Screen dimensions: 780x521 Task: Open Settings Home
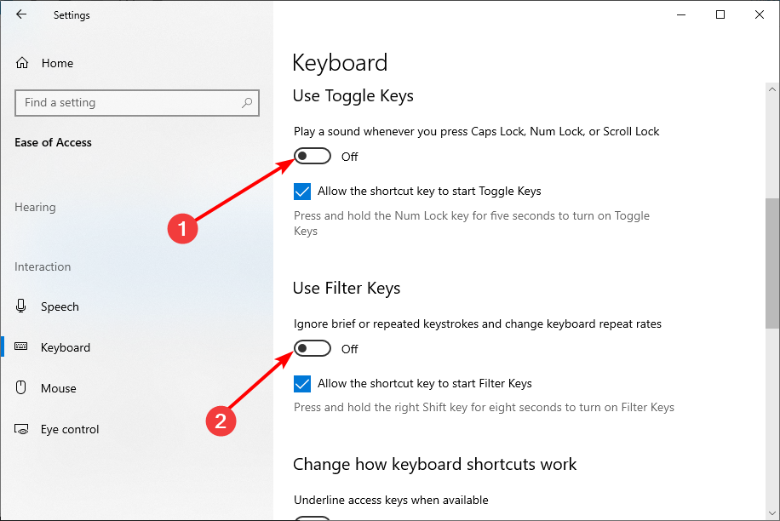(x=57, y=63)
